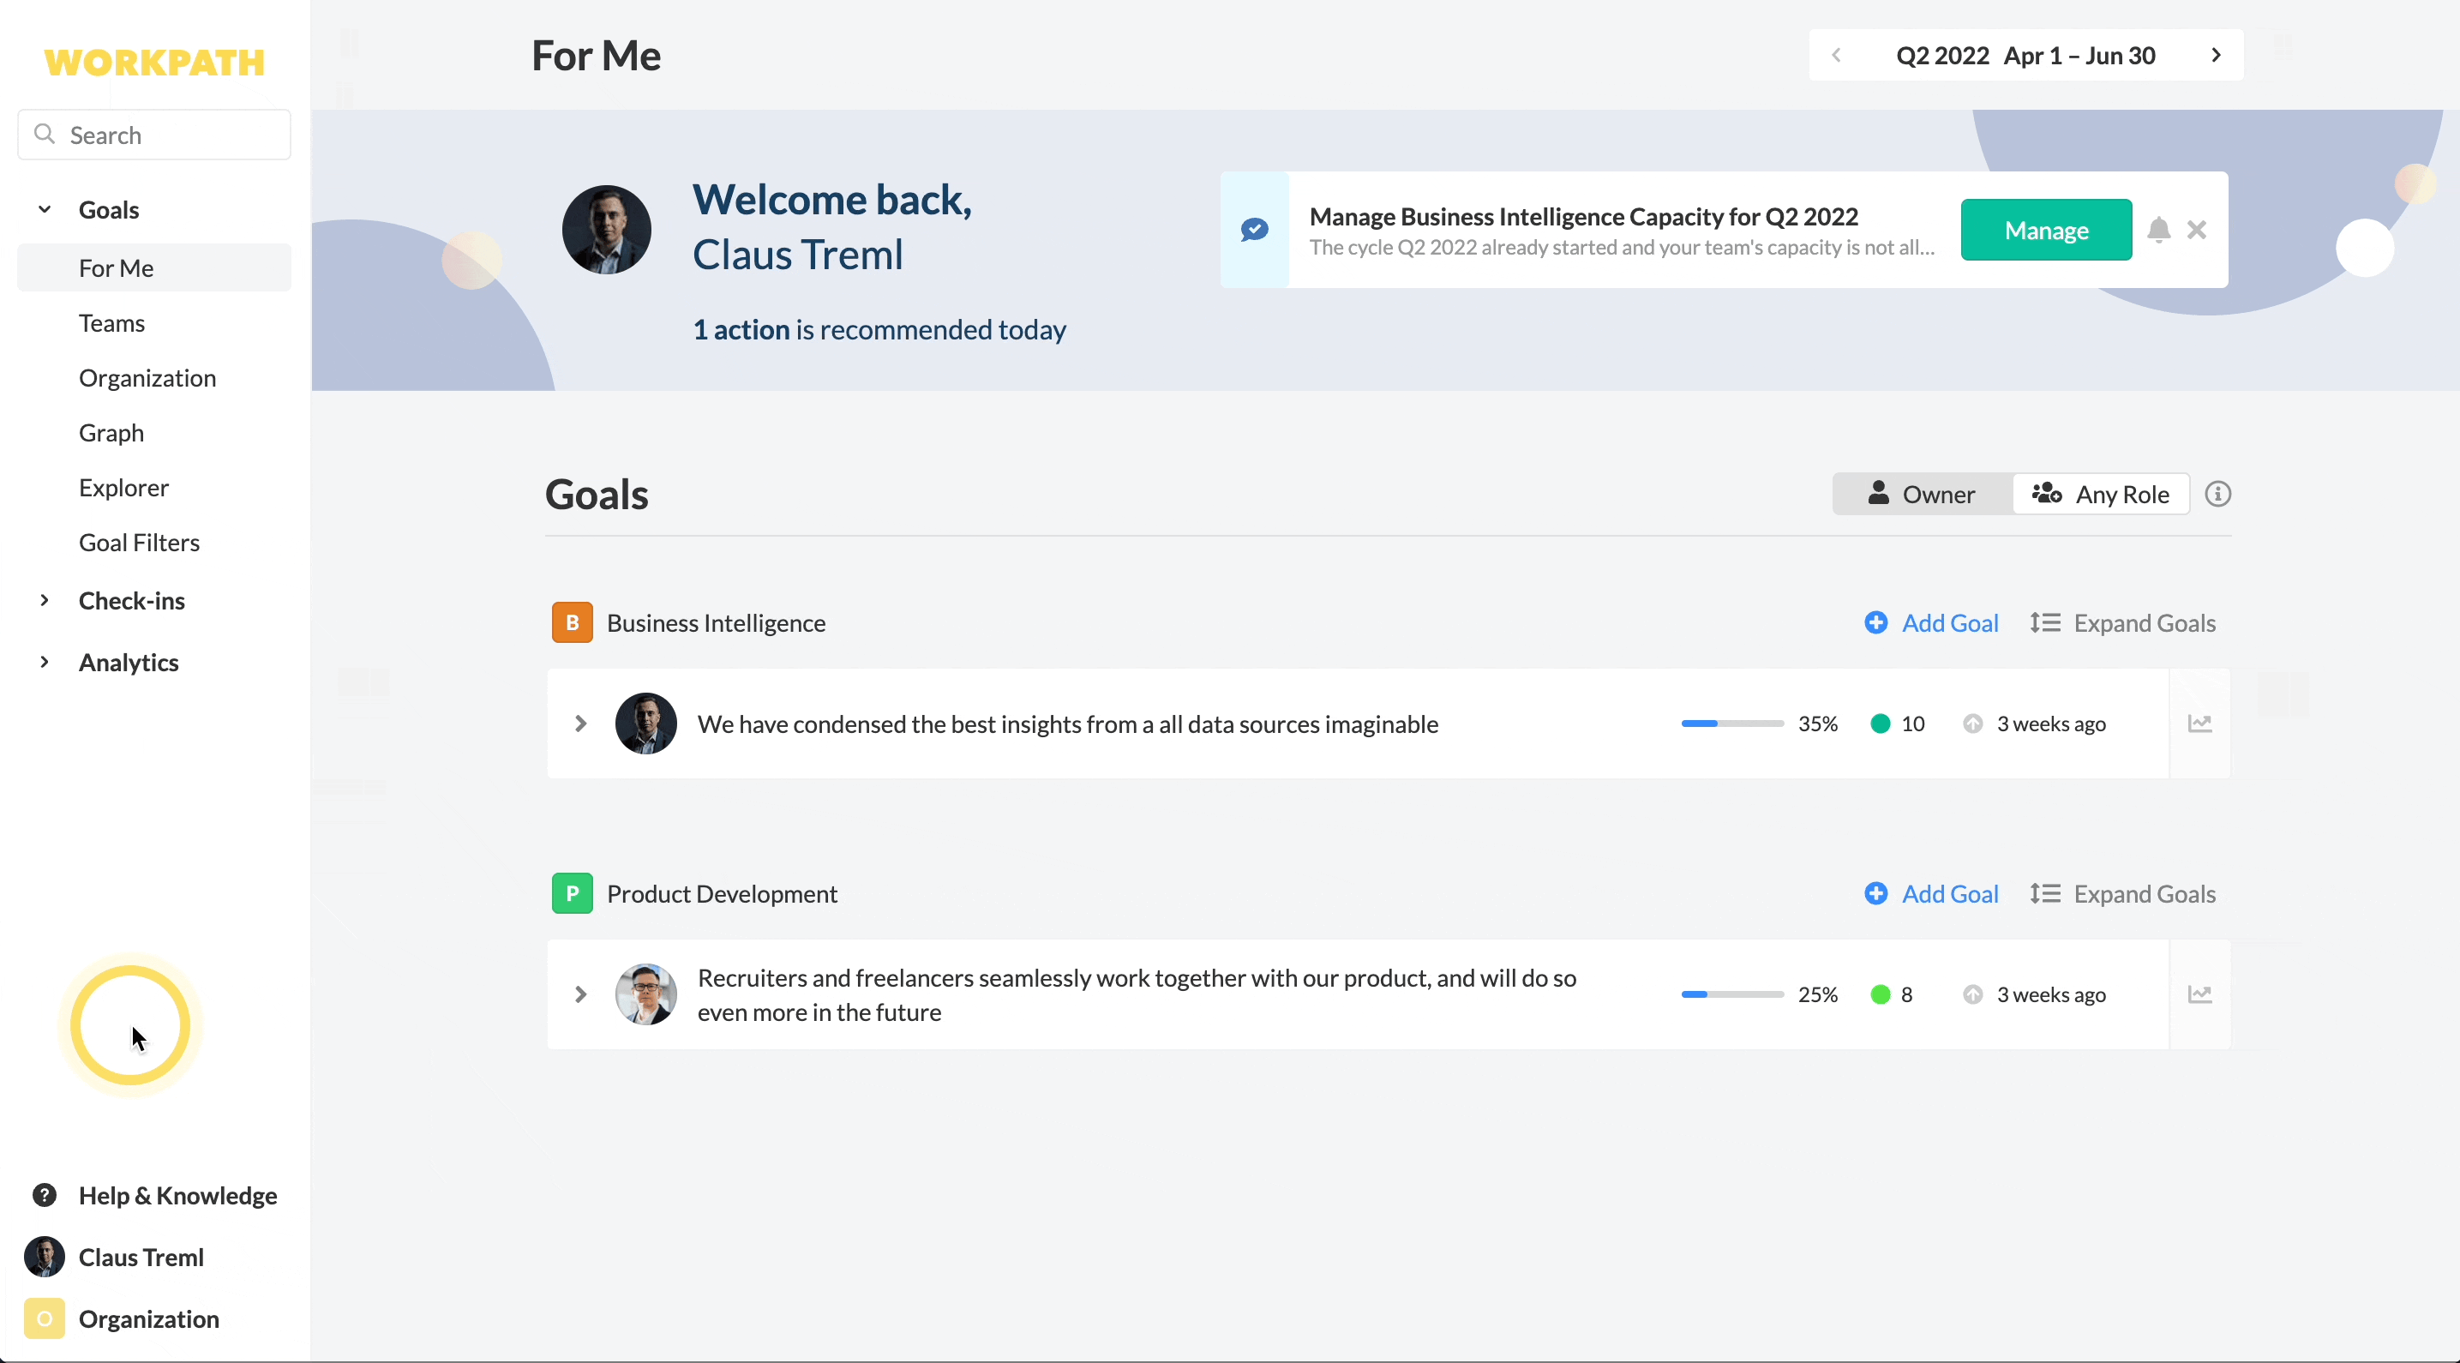The height and width of the screenshot is (1363, 2460).
Task: Open the Teams menu item
Action: pos(111,323)
